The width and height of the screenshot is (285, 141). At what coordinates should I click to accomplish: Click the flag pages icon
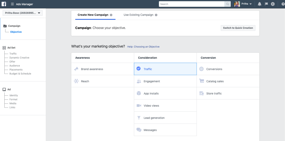click(x=266, y=4)
